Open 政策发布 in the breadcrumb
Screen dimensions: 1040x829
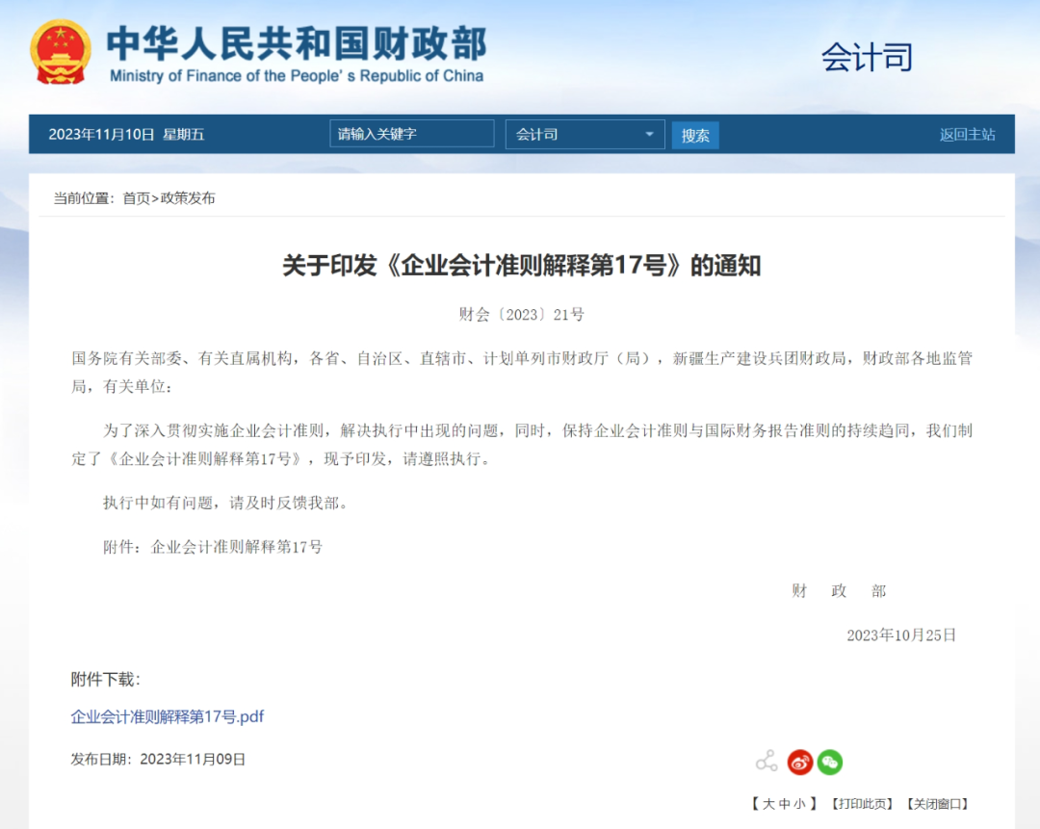(188, 198)
